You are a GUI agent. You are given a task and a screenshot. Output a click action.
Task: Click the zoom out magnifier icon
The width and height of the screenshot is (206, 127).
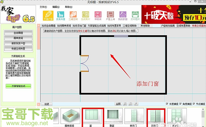pyautogui.click(x=130, y=104)
